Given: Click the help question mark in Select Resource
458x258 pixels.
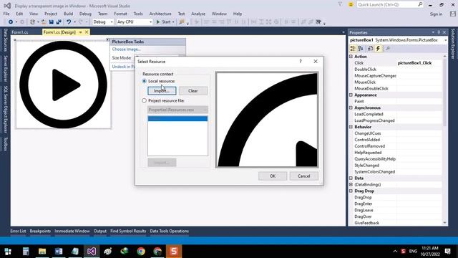Looking at the screenshot, I should point(301,62).
